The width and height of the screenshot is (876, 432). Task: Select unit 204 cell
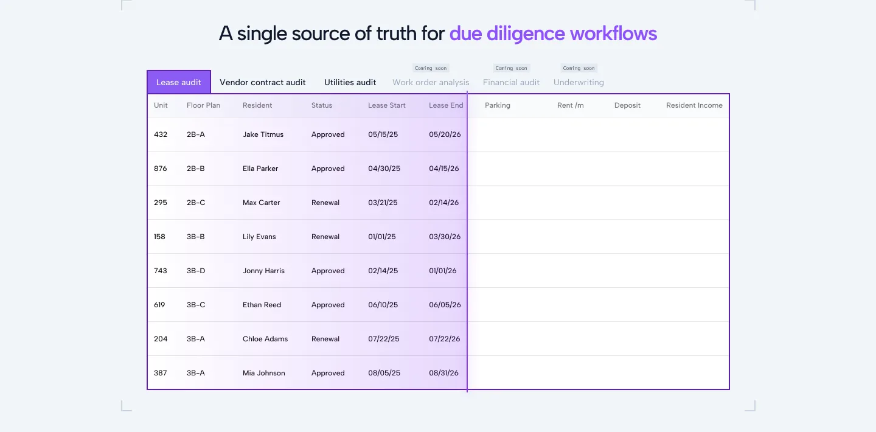[161, 339]
